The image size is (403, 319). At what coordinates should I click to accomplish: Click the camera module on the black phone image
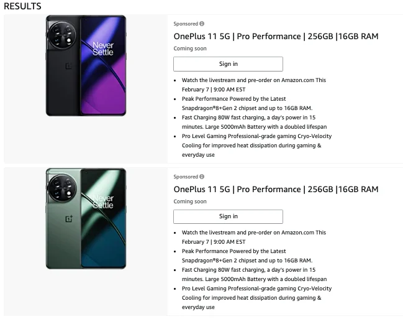[x=63, y=34]
